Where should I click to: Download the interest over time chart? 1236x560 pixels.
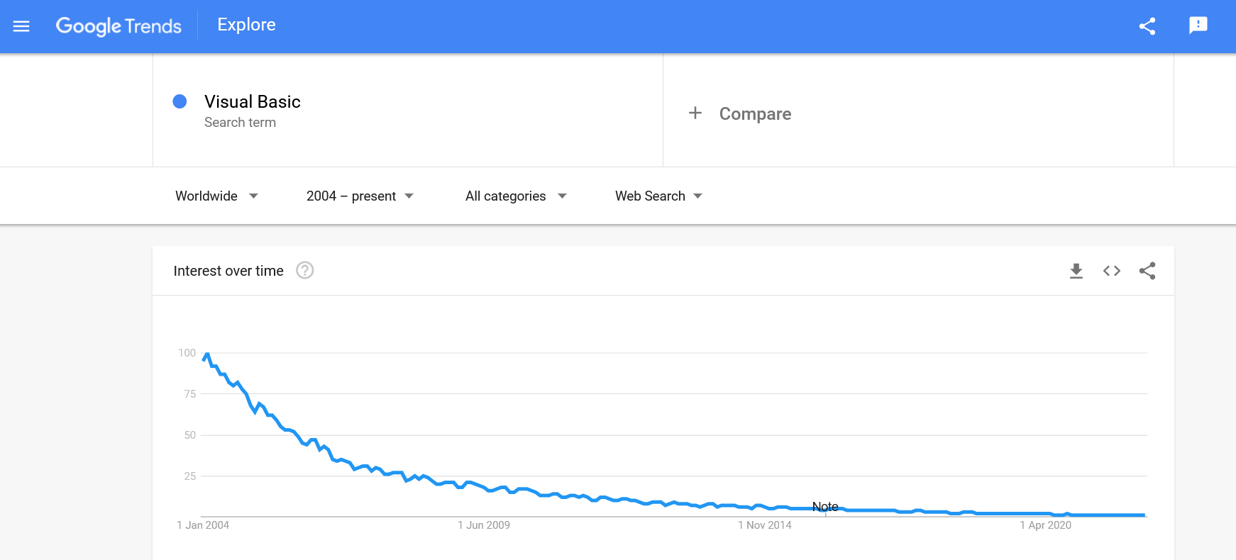tap(1076, 271)
